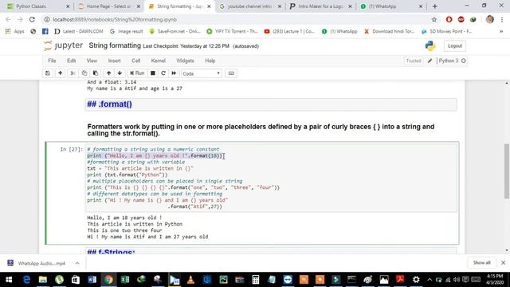Open the Edit menu
The image size is (510, 287).
pyautogui.click(x=71, y=61)
